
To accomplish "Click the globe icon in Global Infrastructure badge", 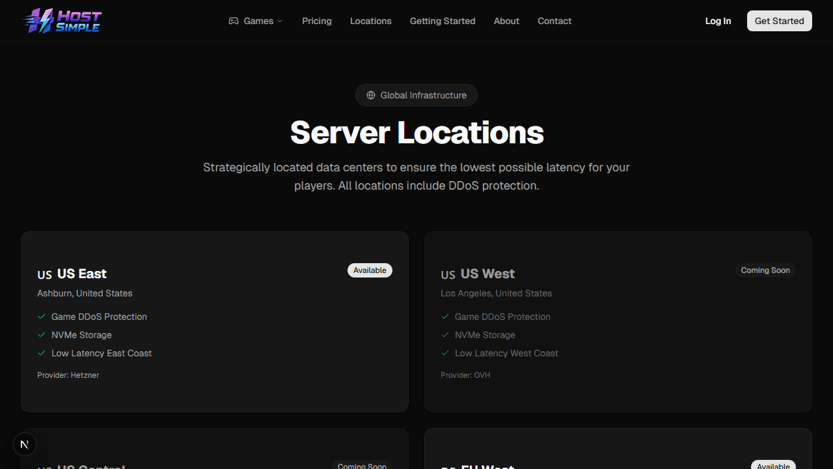I will pos(371,95).
